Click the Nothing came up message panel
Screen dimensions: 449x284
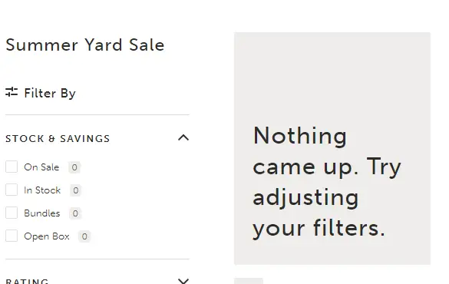(332, 148)
